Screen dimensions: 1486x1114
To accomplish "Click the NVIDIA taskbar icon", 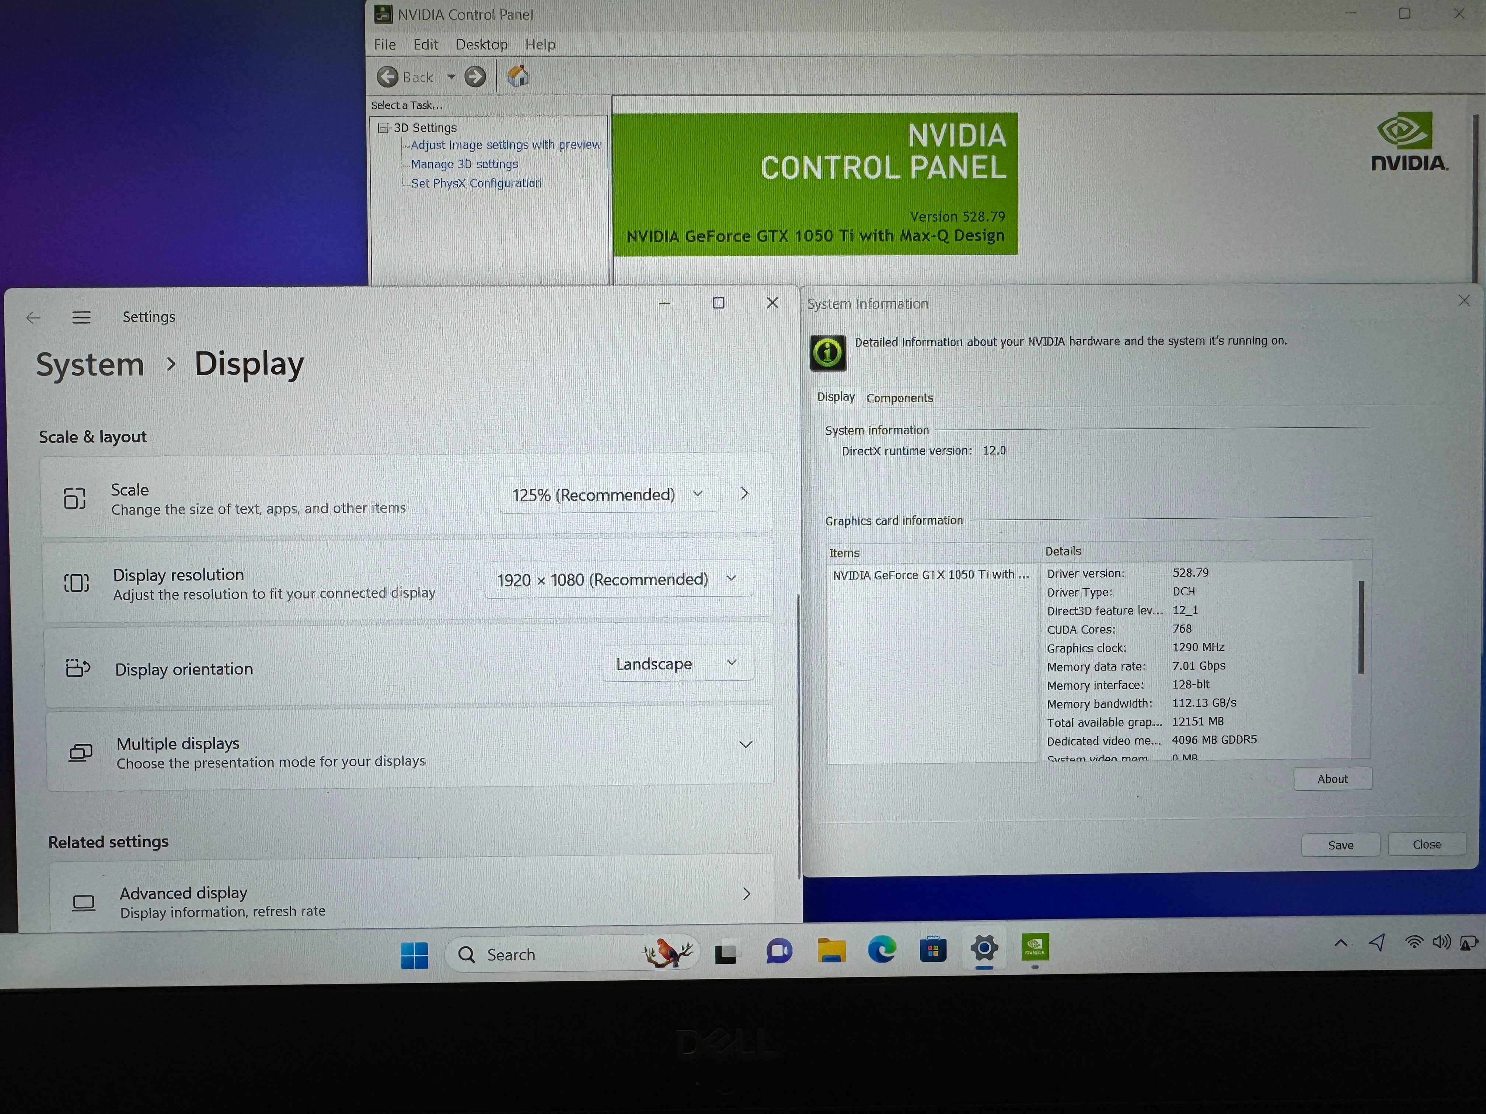I will 1035,947.
